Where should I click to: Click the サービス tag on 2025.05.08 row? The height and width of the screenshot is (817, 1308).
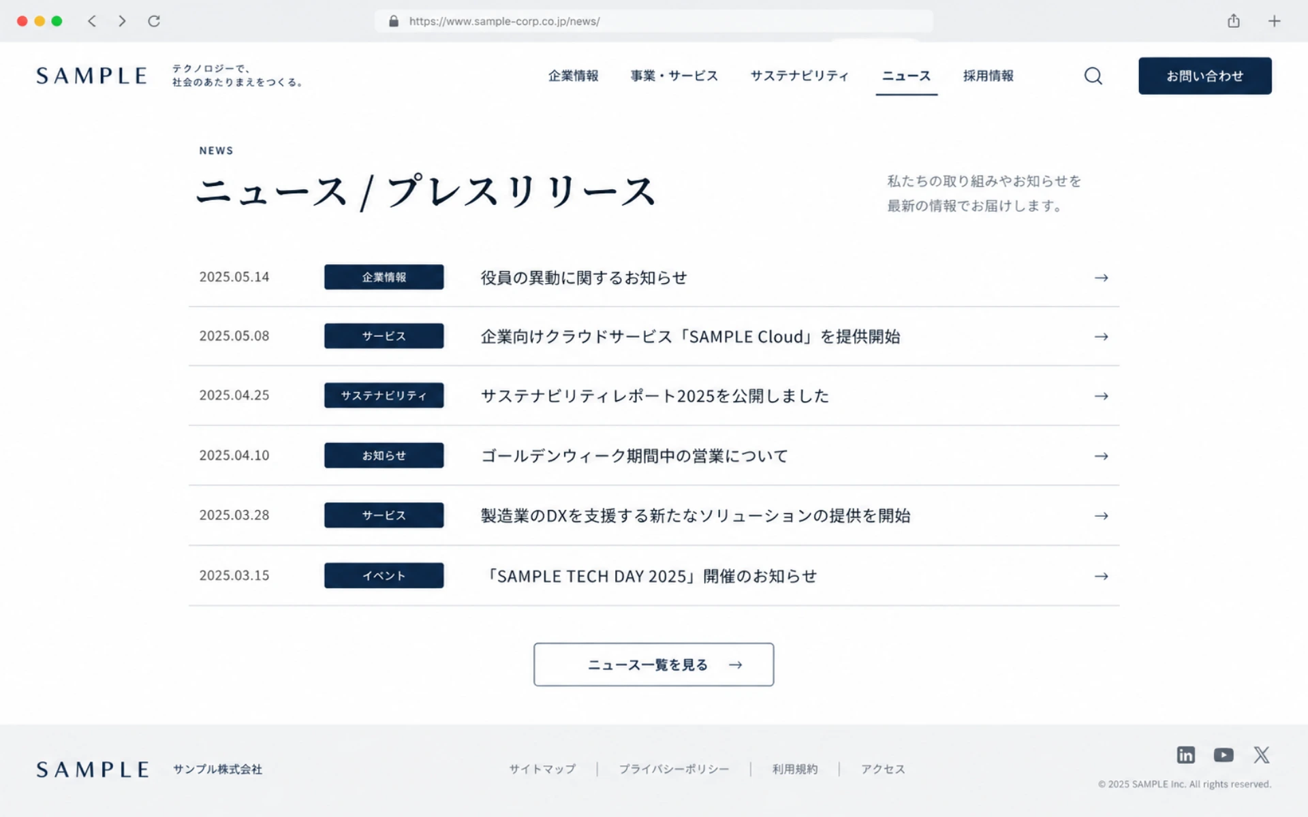[x=384, y=336]
